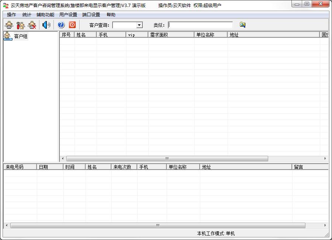The width and height of the screenshot is (332, 240).
Task: Click inside the 类似 search input field
Action: 200,25
